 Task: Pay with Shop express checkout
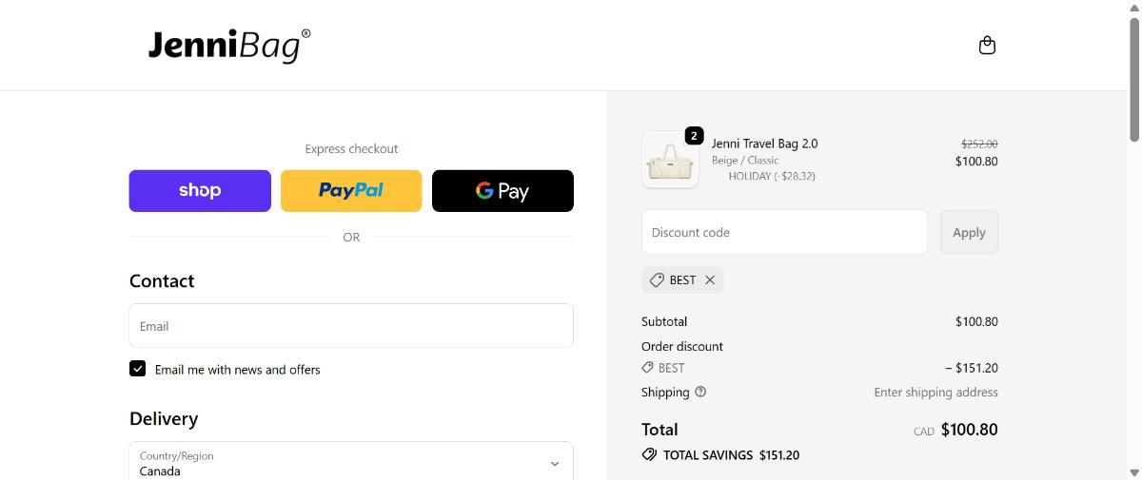pos(200,191)
